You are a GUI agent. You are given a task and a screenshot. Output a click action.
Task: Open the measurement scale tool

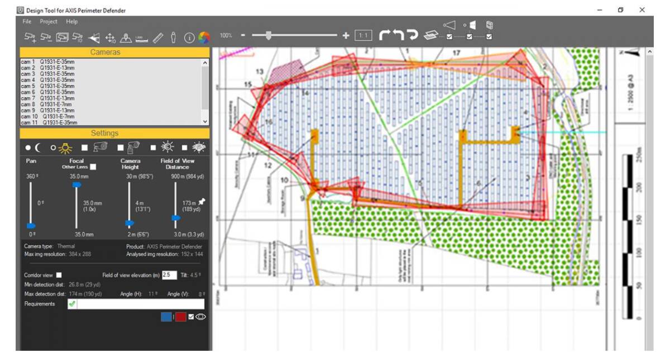141,36
